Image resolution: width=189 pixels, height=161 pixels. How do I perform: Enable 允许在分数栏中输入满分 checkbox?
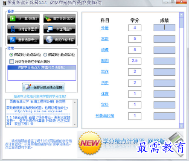point(12,61)
